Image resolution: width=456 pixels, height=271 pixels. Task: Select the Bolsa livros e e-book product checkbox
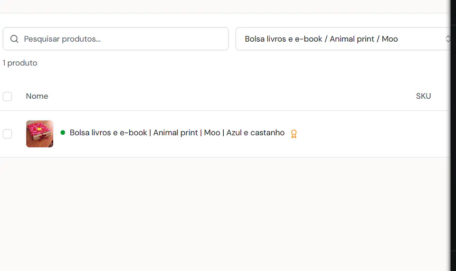[7, 134]
